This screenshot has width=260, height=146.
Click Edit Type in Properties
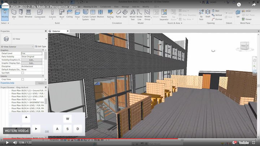(40, 47)
